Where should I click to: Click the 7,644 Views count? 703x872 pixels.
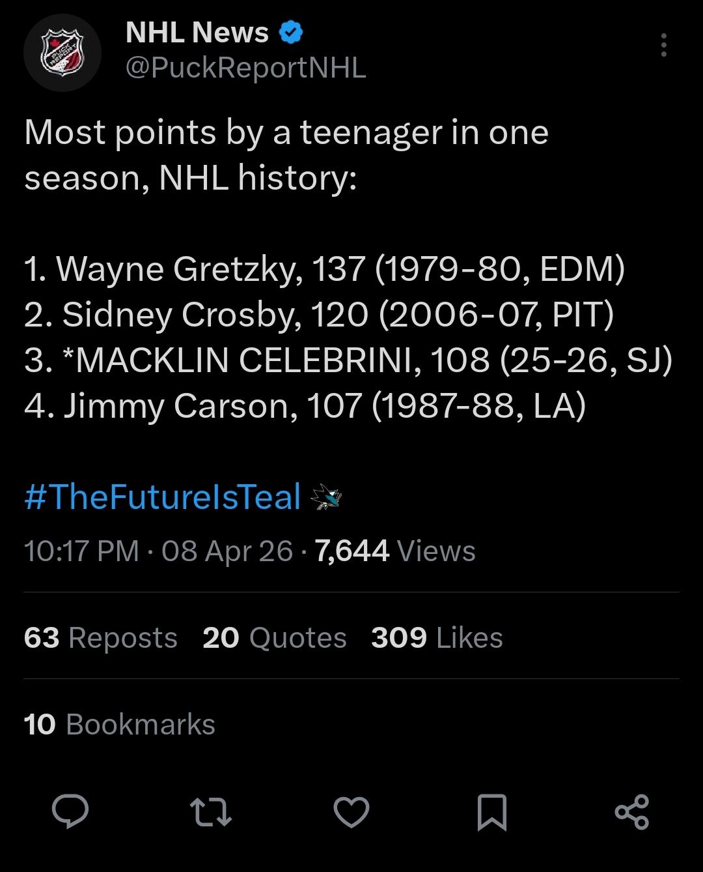pyautogui.click(x=395, y=551)
